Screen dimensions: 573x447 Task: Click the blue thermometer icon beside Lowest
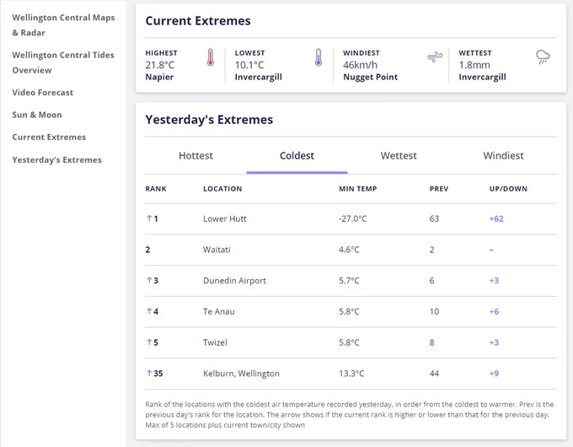click(319, 57)
